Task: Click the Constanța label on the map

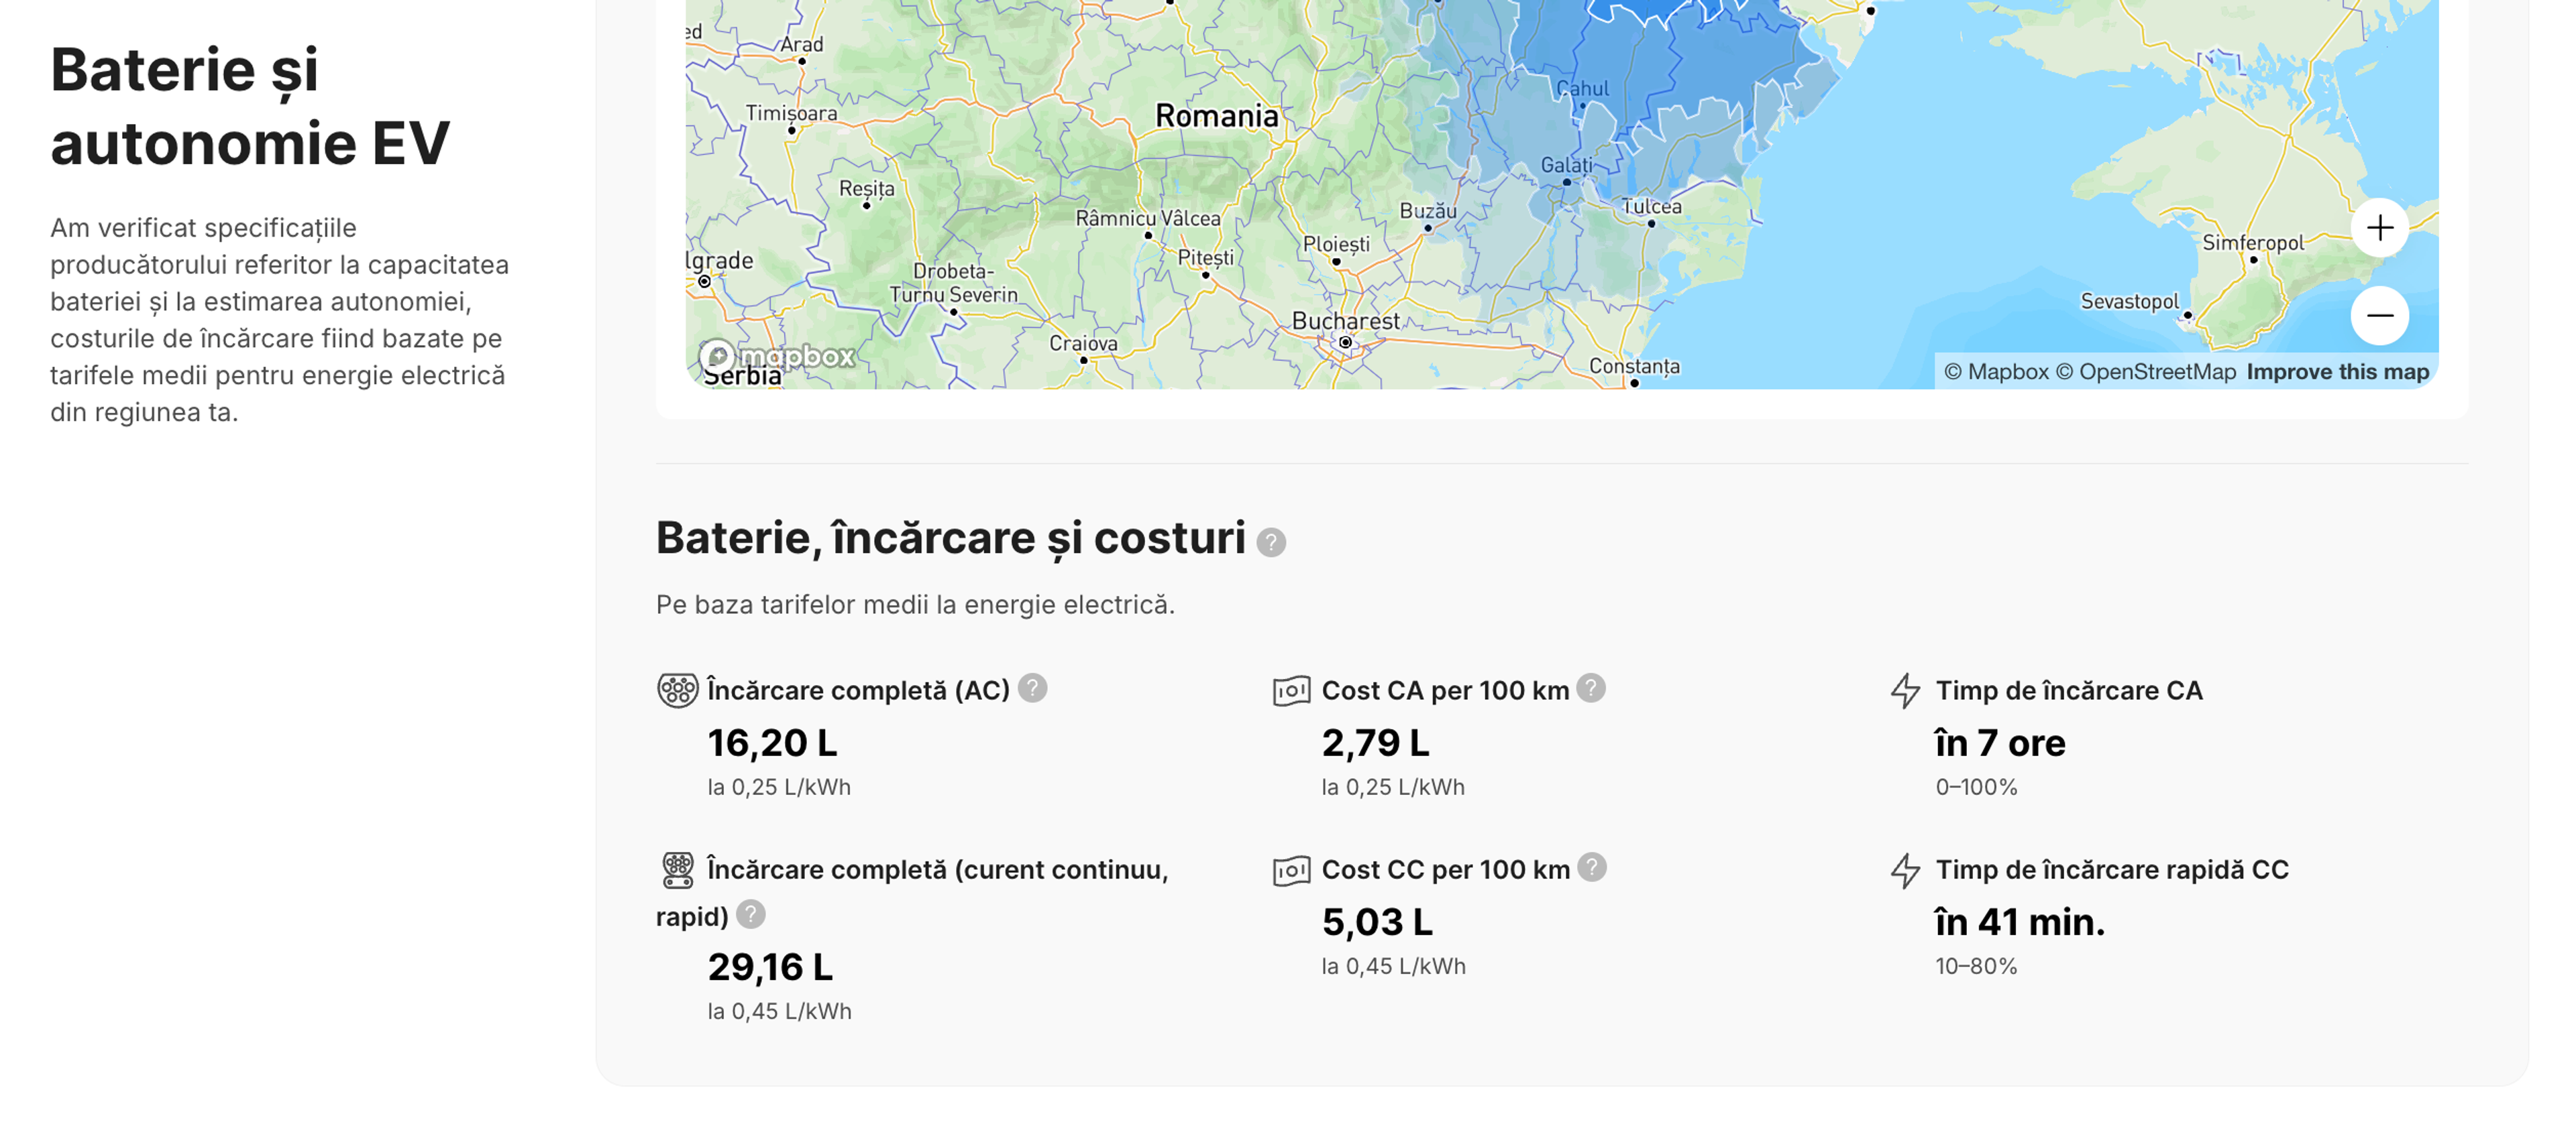Action: click(x=1634, y=367)
